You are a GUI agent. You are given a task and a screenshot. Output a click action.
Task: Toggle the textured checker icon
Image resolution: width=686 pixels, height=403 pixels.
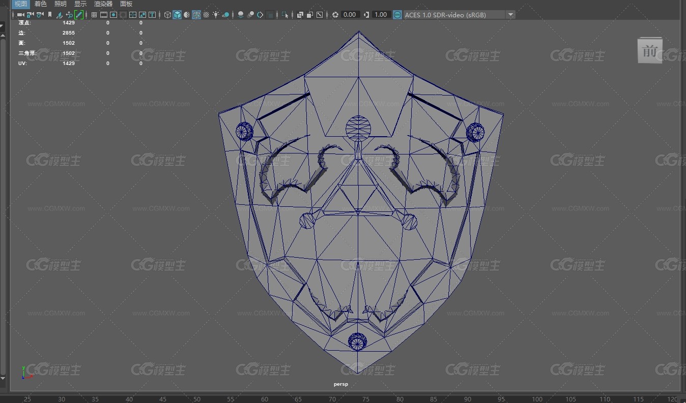click(x=206, y=15)
